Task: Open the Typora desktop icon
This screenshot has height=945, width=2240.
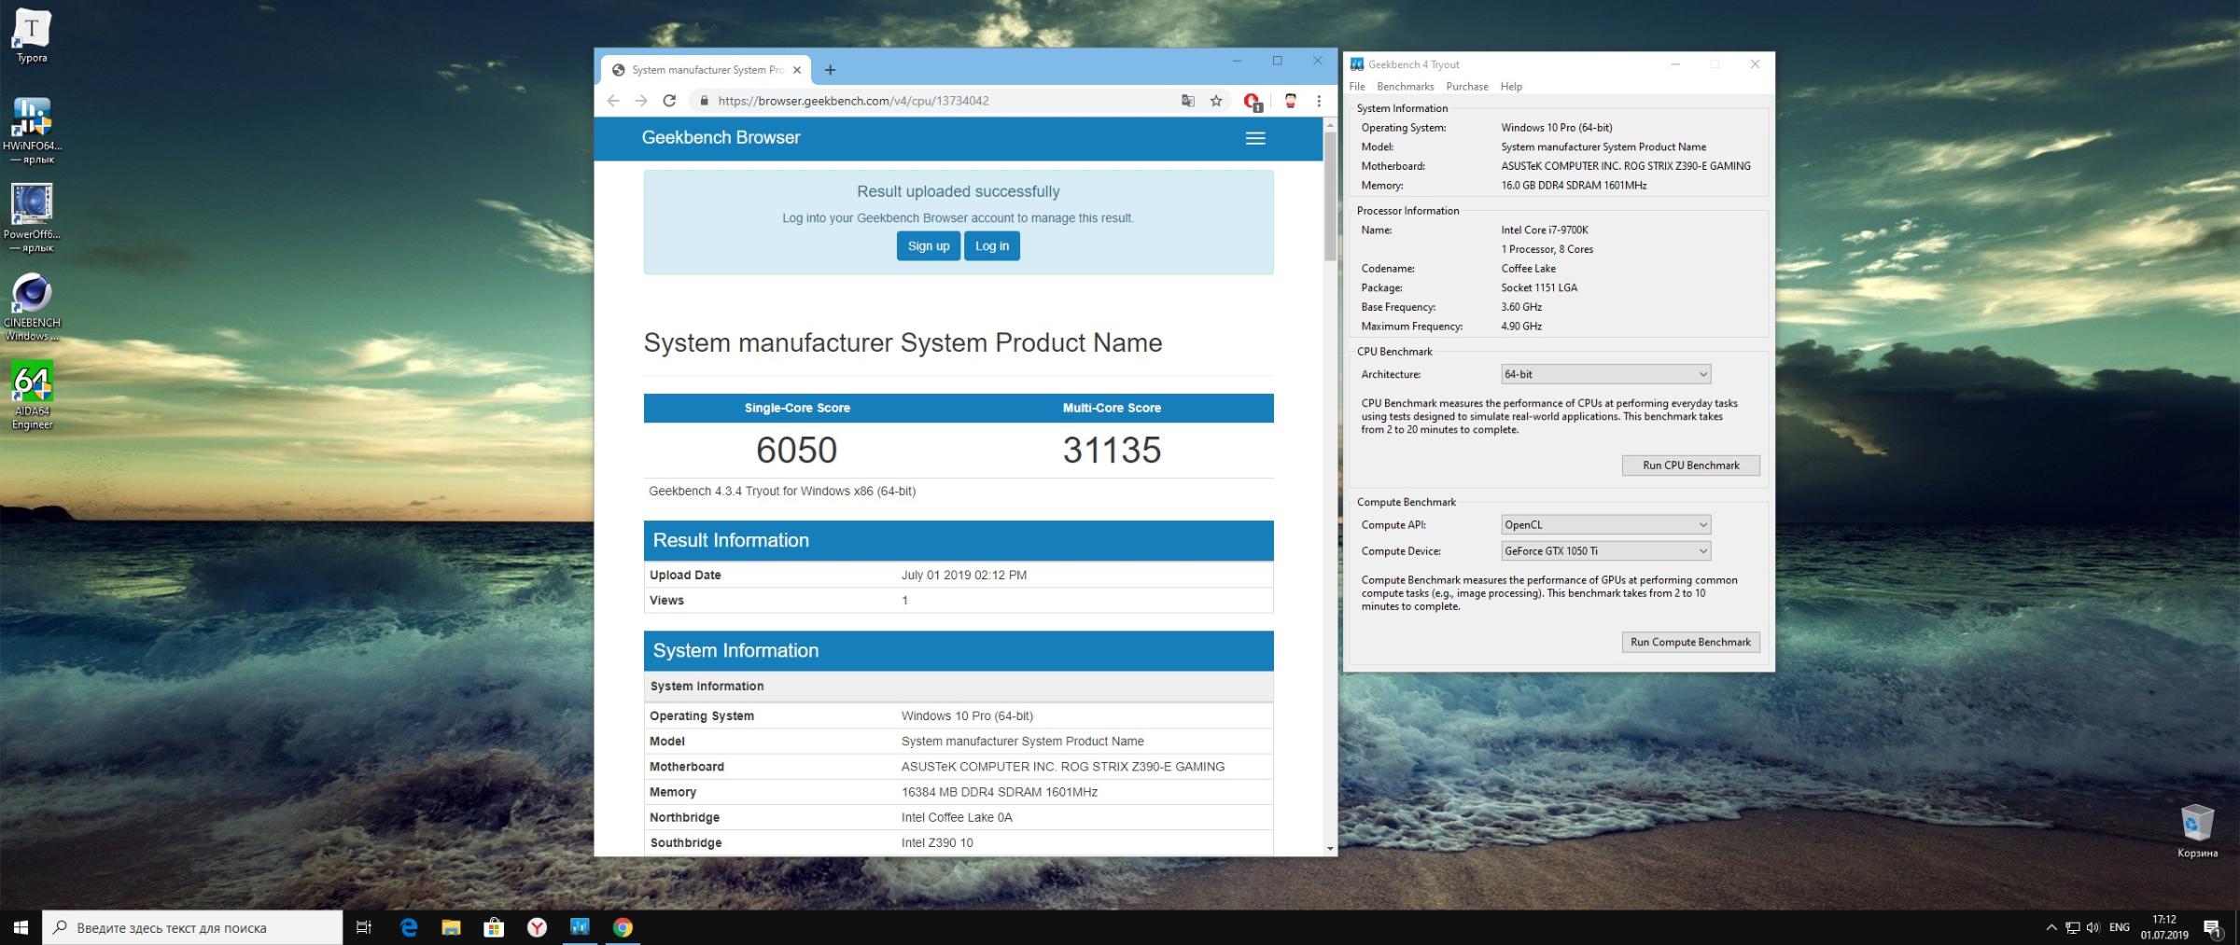Action: tap(32, 31)
